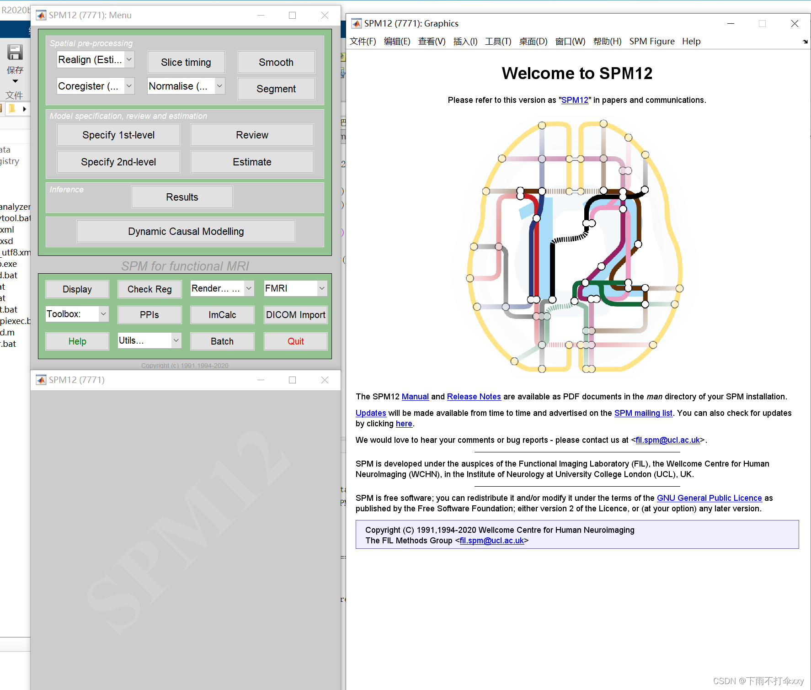Screen dimensions: 811x690
Task: Click the green Help button in SPM Menu
Action: click(77, 341)
